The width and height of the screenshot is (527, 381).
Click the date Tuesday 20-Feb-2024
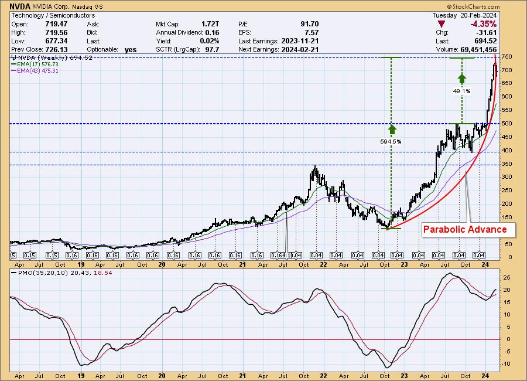[x=464, y=15]
